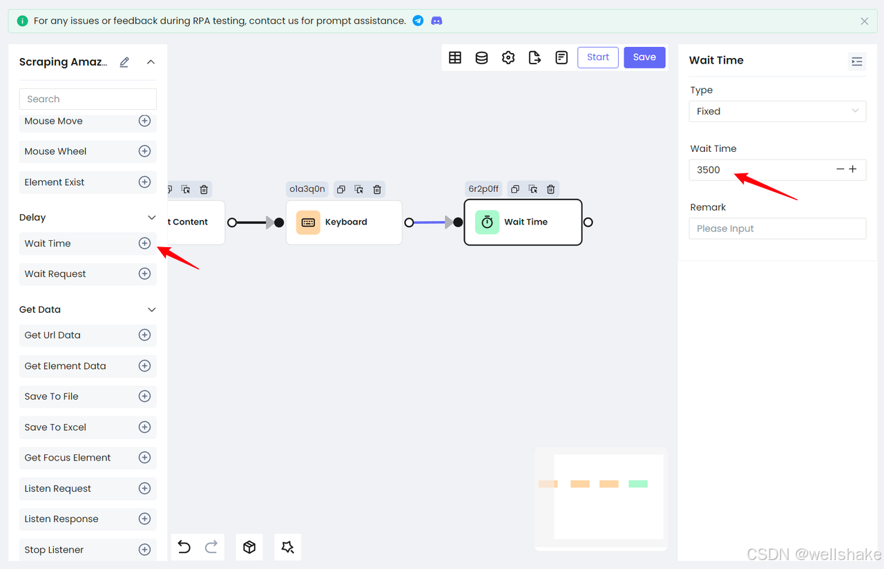884x569 pixels.
Task: Add the Get Focus Element step
Action: [144, 457]
